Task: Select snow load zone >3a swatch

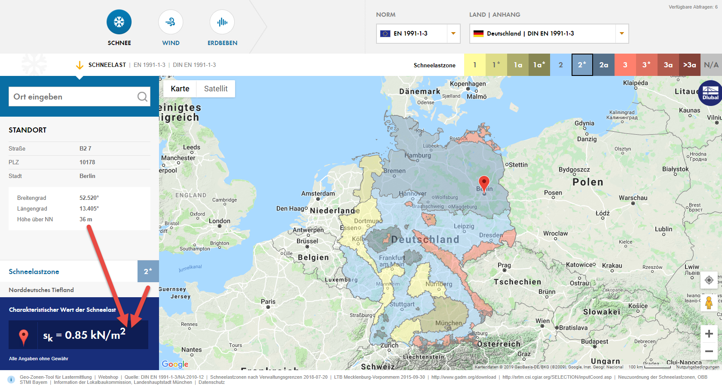Action: pos(690,65)
